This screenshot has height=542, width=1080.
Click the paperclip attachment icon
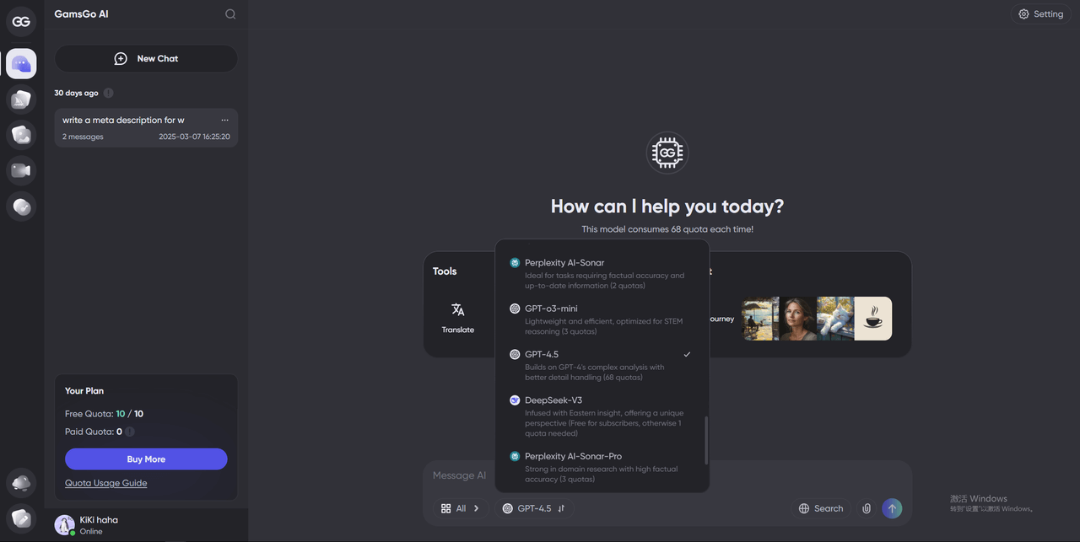click(866, 508)
